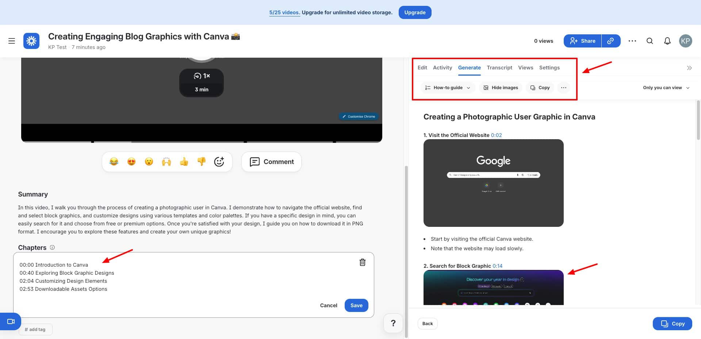Collapse the right side panel
The image size is (701, 339).
click(x=689, y=68)
